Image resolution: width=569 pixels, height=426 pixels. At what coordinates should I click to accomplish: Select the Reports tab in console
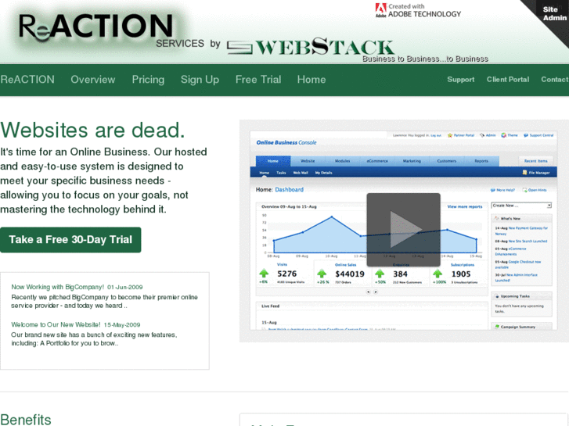pos(481,161)
